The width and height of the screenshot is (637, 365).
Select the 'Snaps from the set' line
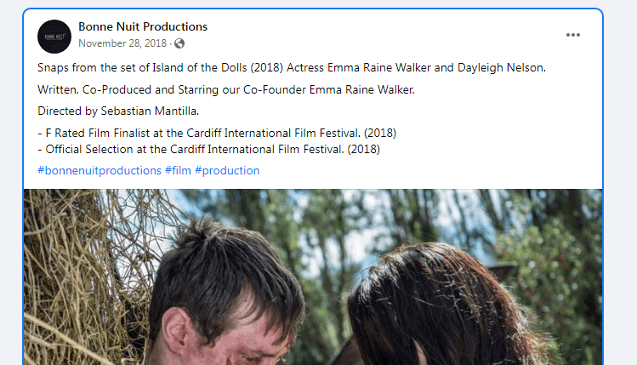coord(292,67)
